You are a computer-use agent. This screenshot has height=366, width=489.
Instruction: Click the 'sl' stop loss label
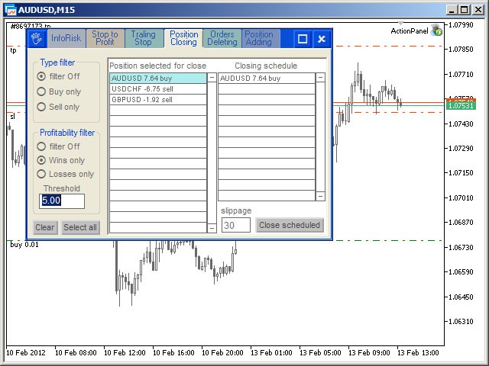coord(13,117)
